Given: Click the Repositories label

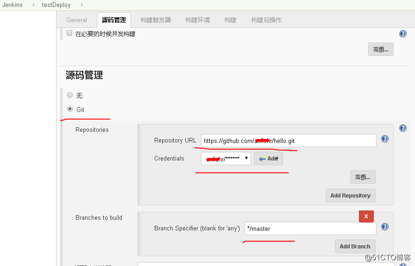Looking at the screenshot, I should pos(92,130).
